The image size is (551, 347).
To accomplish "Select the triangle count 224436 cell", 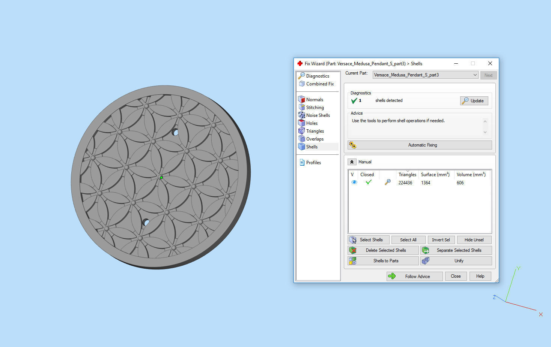I will pyautogui.click(x=405, y=183).
